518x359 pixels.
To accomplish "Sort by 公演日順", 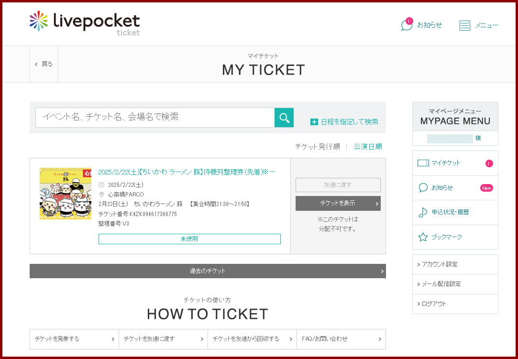I will (368, 147).
